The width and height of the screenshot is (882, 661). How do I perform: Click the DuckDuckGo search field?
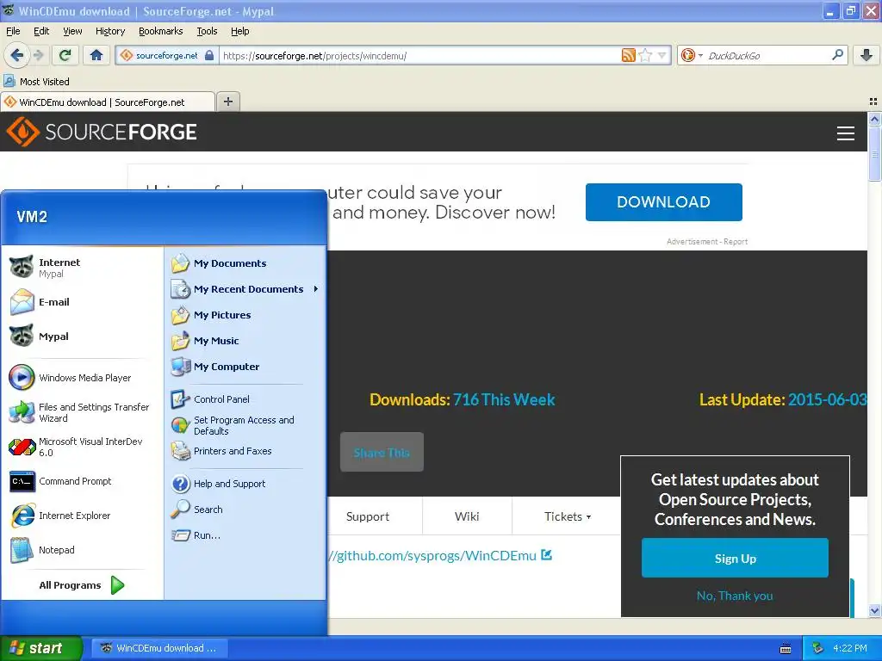point(766,55)
